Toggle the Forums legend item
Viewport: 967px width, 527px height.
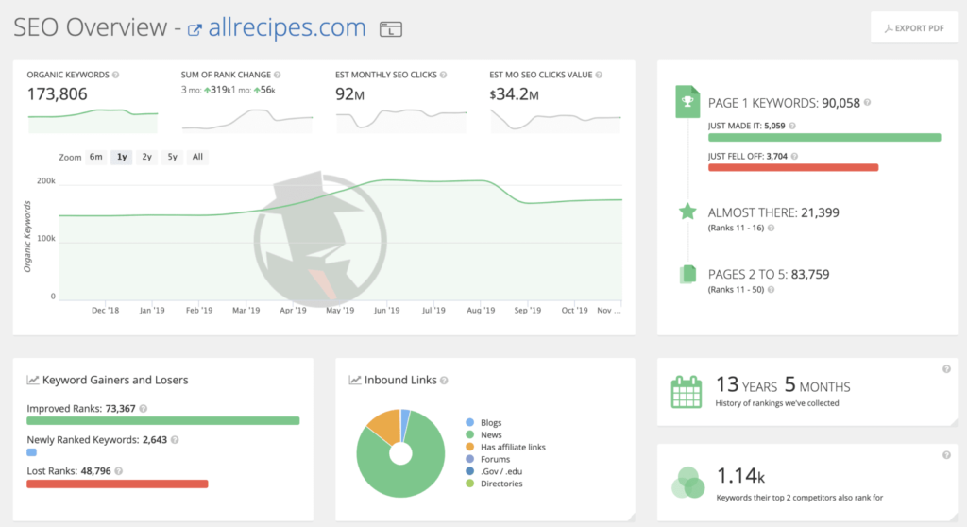pyautogui.click(x=488, y=459)
